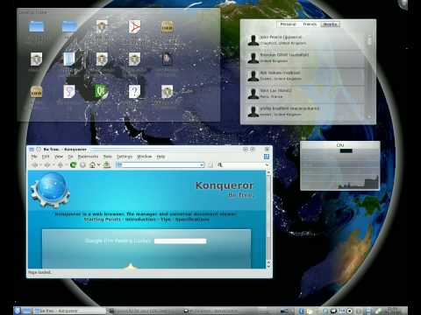Screen dimensions: 421x315
Task: Open the Window menu in Konqueror
Action: (x=145, y=157)
